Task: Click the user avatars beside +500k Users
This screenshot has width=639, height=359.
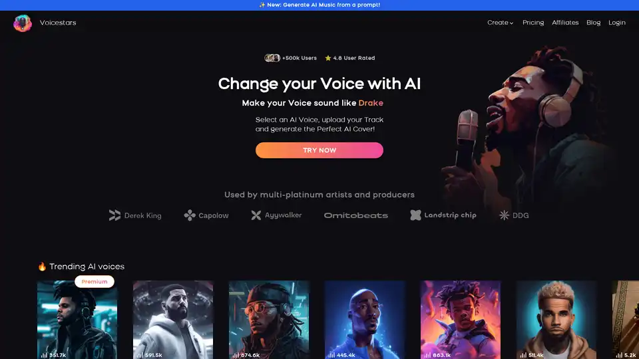Action: pos(272,59)
